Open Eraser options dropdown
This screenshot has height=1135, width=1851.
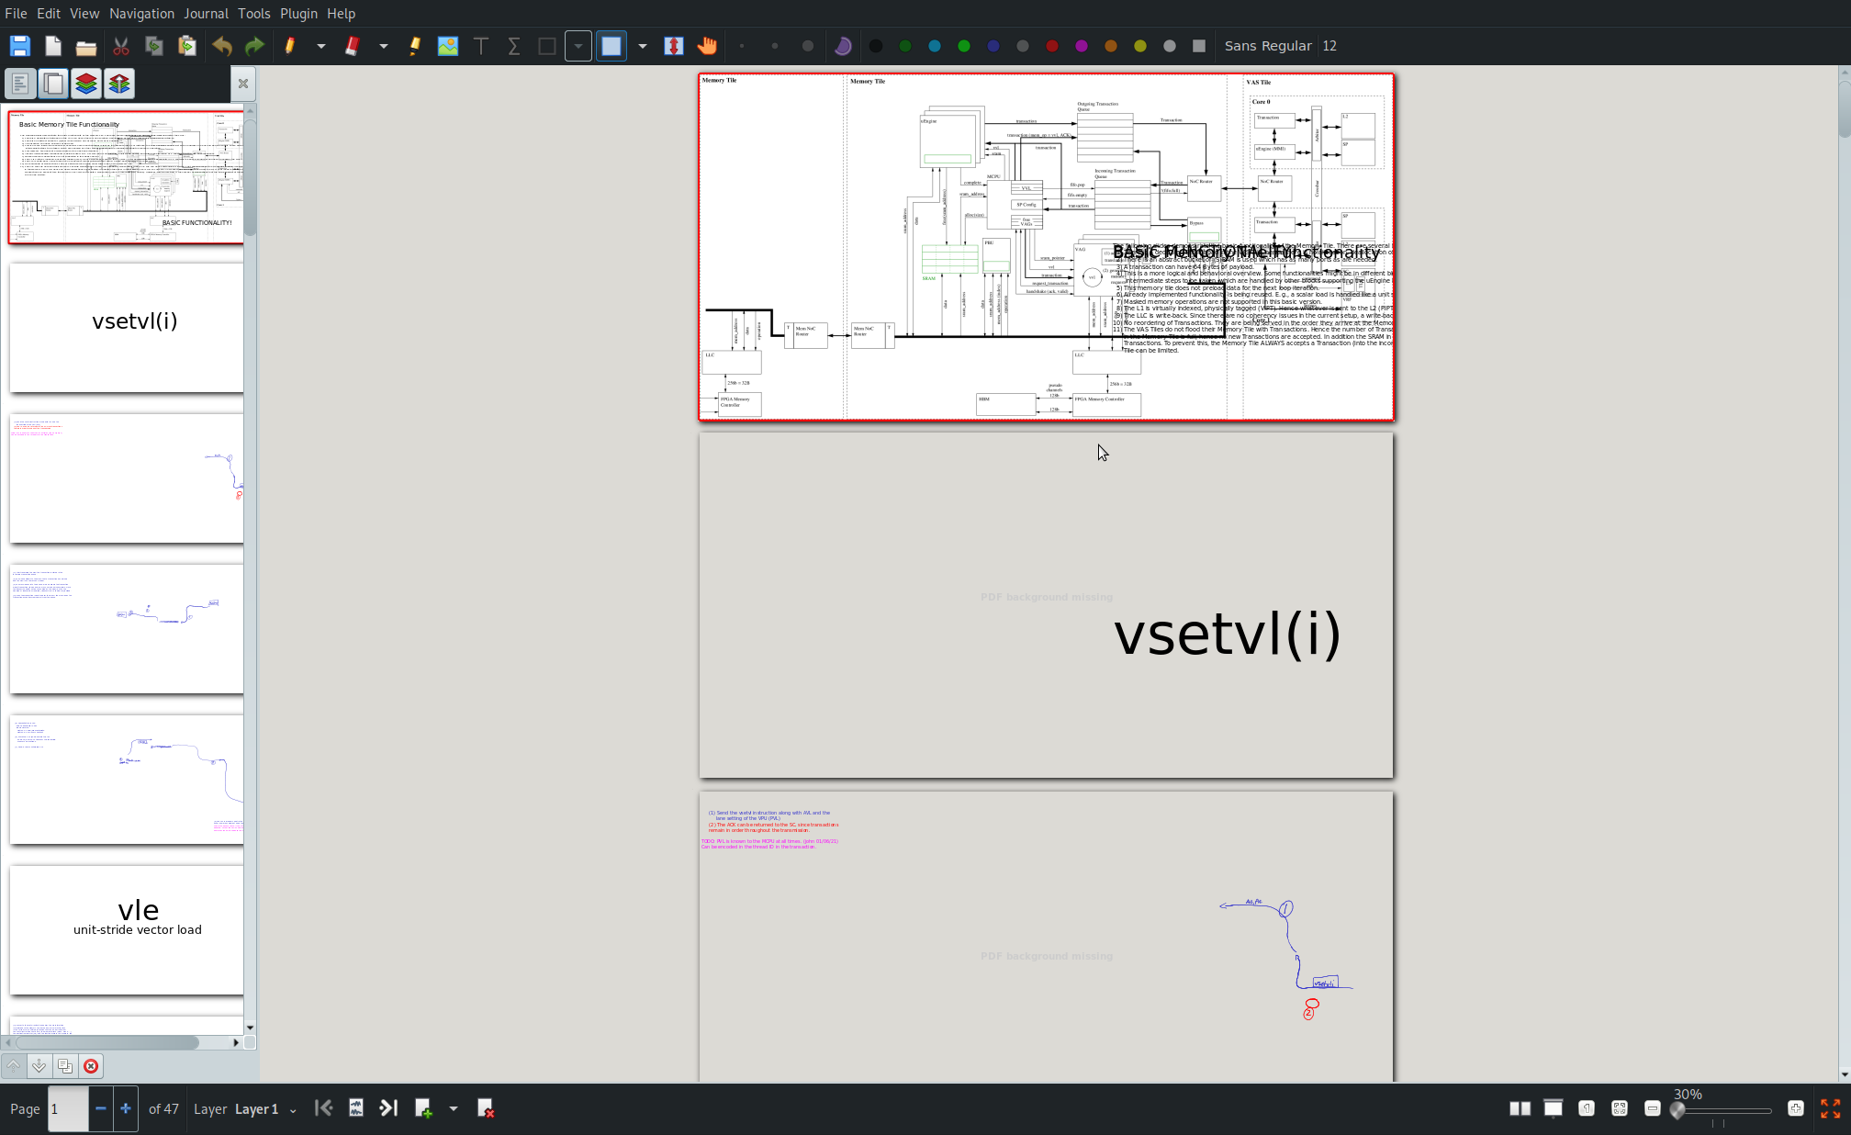coord(384,46)
